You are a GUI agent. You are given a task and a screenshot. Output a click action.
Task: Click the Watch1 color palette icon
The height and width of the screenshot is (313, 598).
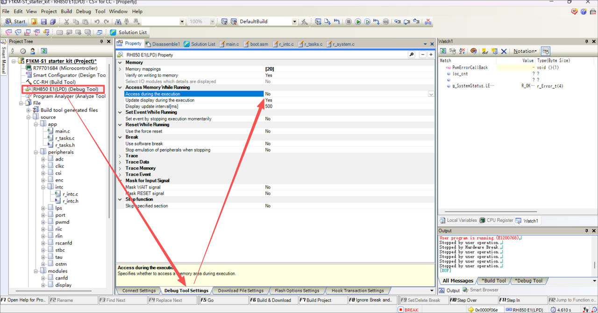coord(473,51)
